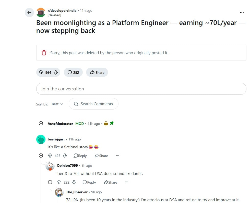This screenshot has height=203, width=250.
Task: Expand the AutoModerator comment
Action: pos(41,124)
